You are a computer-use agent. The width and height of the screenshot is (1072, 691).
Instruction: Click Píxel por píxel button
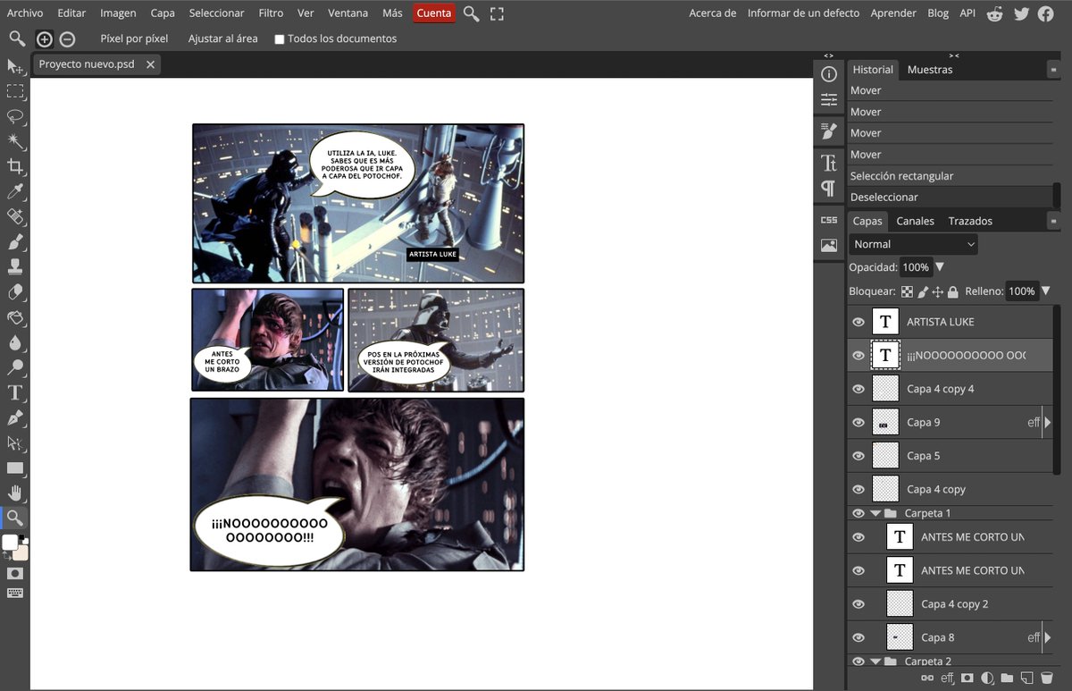pos(134,39)
